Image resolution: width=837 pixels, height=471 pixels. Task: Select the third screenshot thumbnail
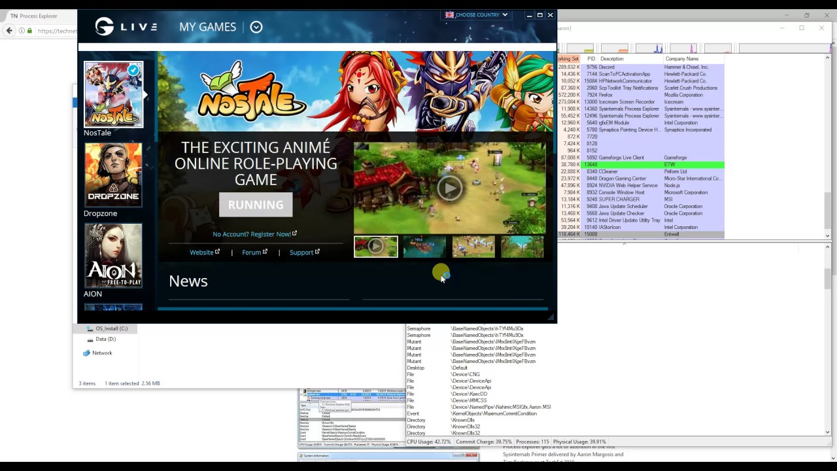[473, 247]
